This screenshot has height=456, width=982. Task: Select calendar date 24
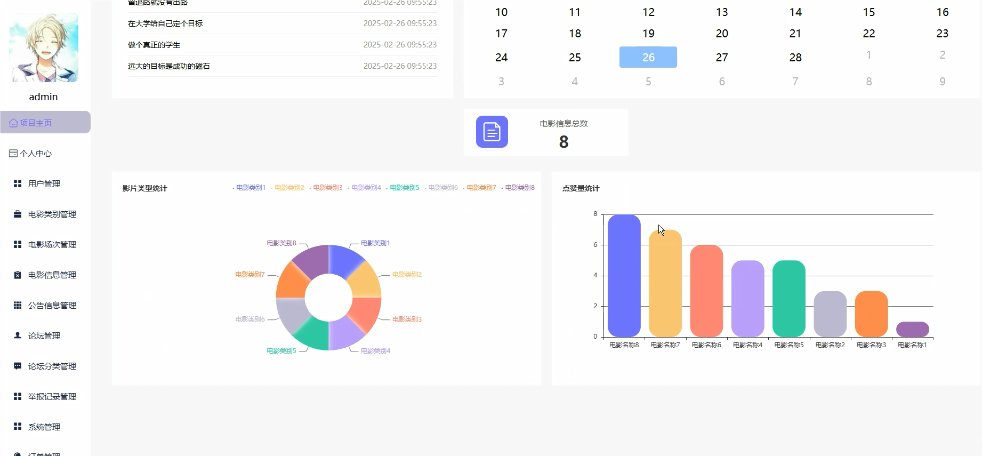coord(501,57)
